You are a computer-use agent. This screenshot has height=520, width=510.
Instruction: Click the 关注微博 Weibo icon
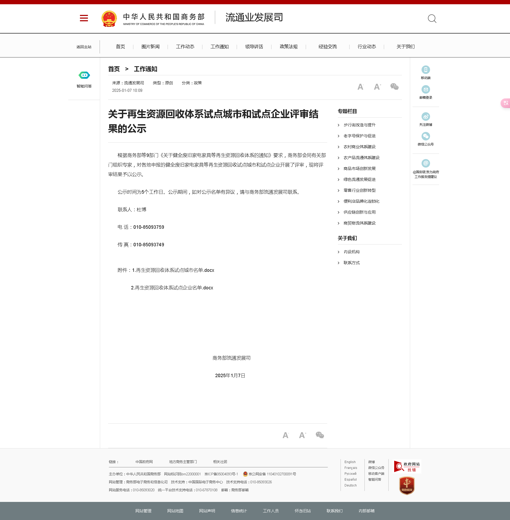pos(426,117)
